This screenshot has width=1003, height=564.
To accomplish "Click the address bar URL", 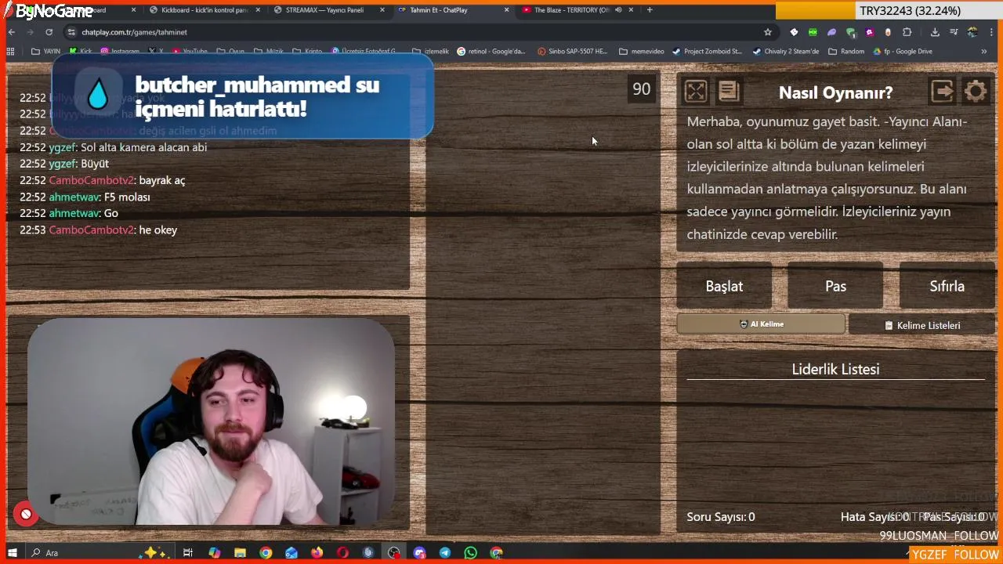I will 135,32.
